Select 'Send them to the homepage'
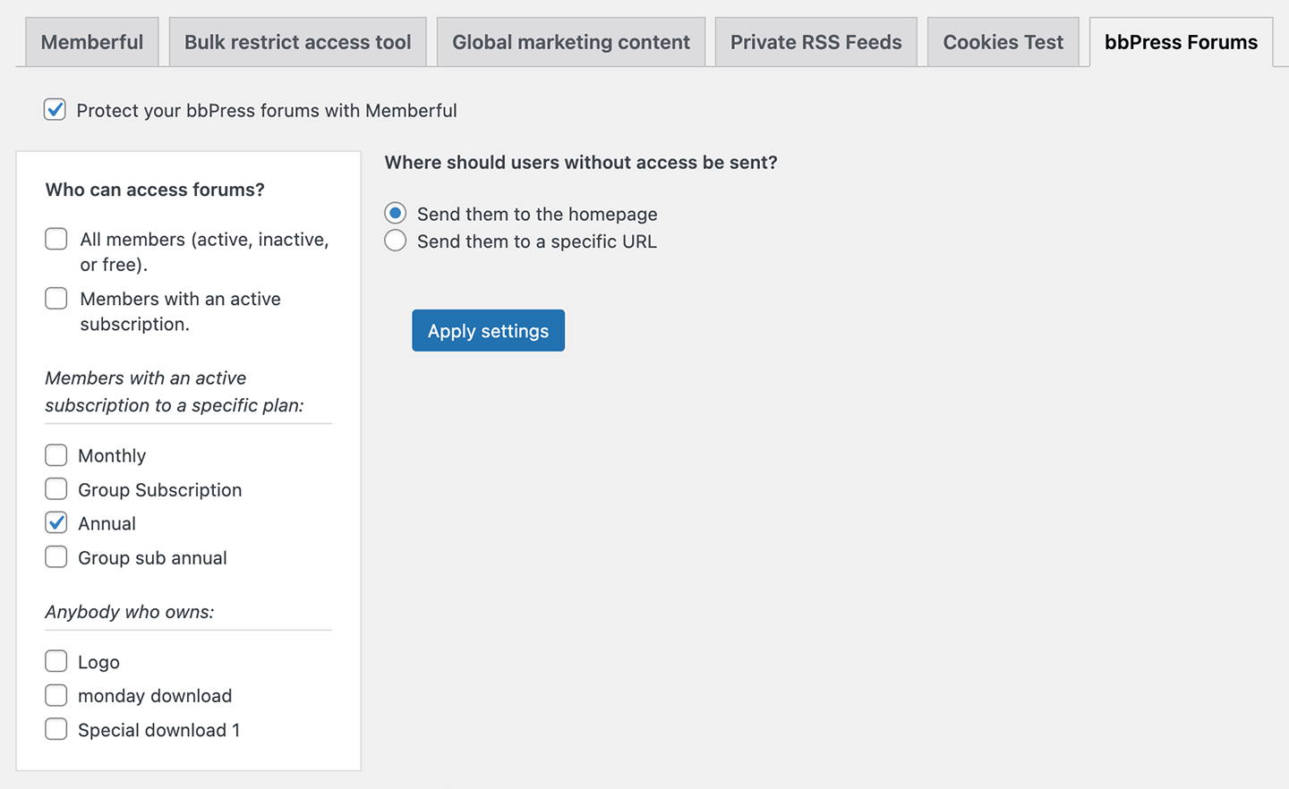This screenshot has width=1289, height=789. (x=395, y=213)
